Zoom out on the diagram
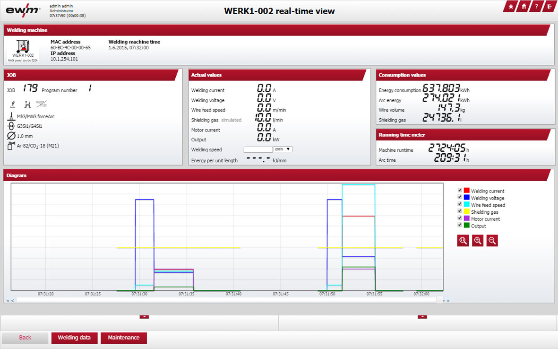Screen dimensions: 558x349 pos(492,241)
